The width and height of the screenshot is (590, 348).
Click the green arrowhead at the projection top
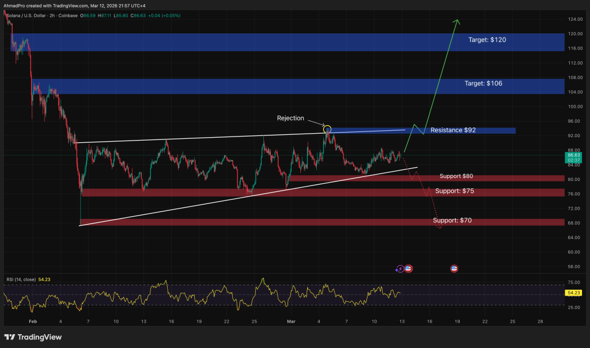click(457, 22)
